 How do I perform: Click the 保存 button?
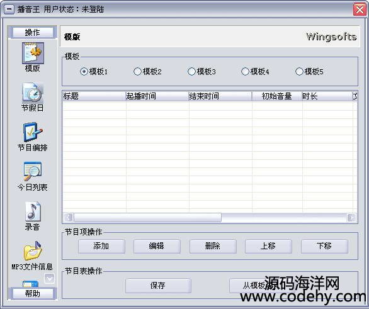pyautogui.click(x=158, y=286)
